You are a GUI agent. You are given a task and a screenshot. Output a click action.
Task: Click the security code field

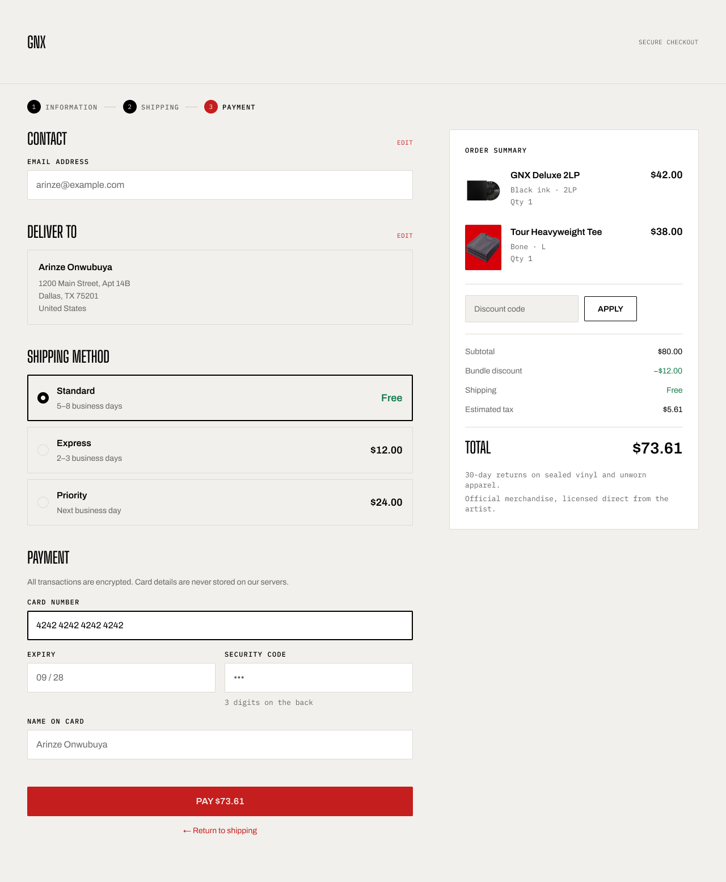tap(319, 678)
